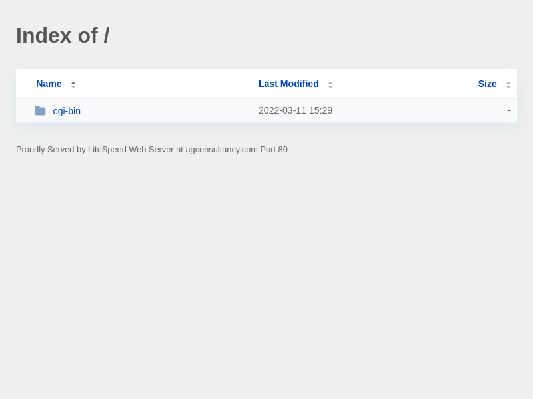Click agconsultancy.com in the footer
This screenshot has width=533, height=399.
click(221, 150)
